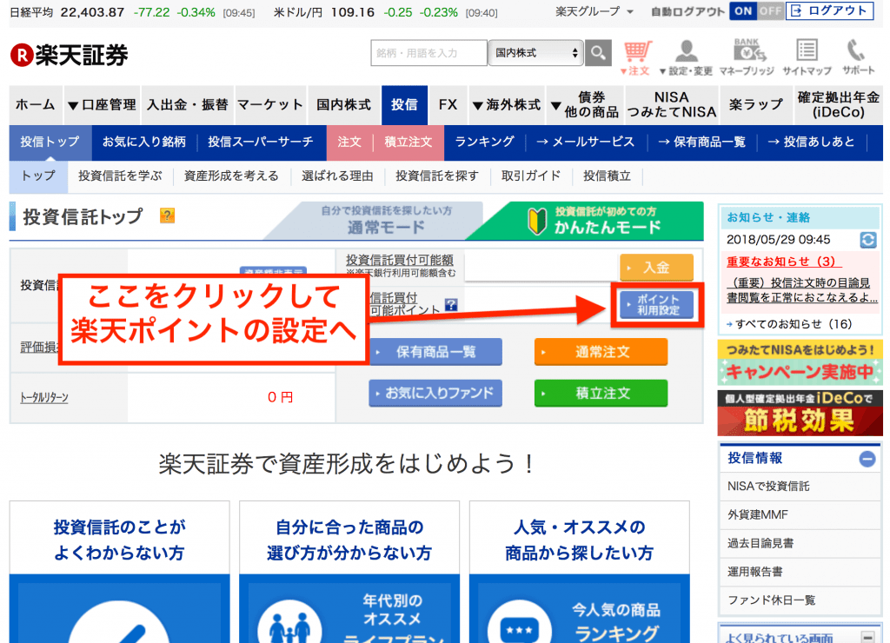
Task: Click the ログアウト button
Action: (830, 10)
